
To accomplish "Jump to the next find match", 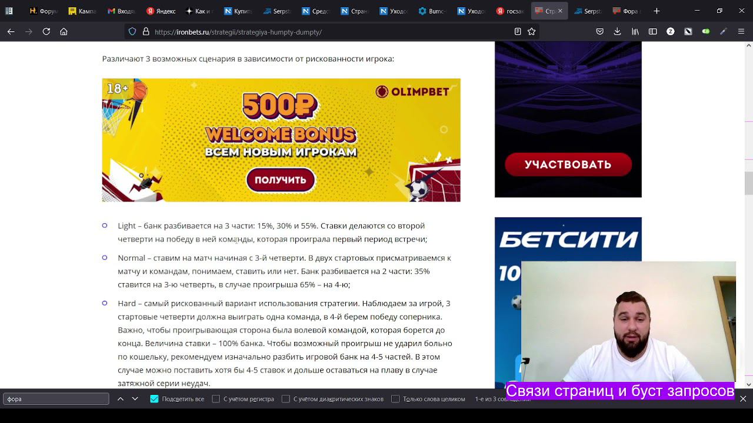I will click(x=135, y=399).
